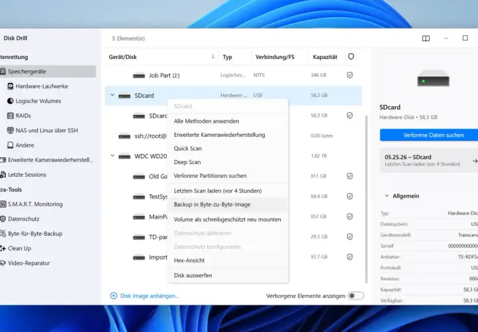Click the device list vertical scrollbar
The image size is (478, 332).
[366, 199]
